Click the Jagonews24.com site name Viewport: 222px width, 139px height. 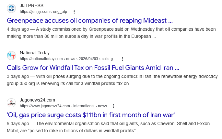[x=37, y=100]
